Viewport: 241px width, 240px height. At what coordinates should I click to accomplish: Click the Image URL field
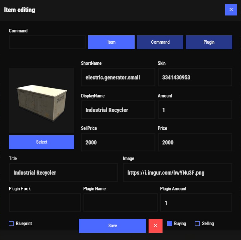177,172
